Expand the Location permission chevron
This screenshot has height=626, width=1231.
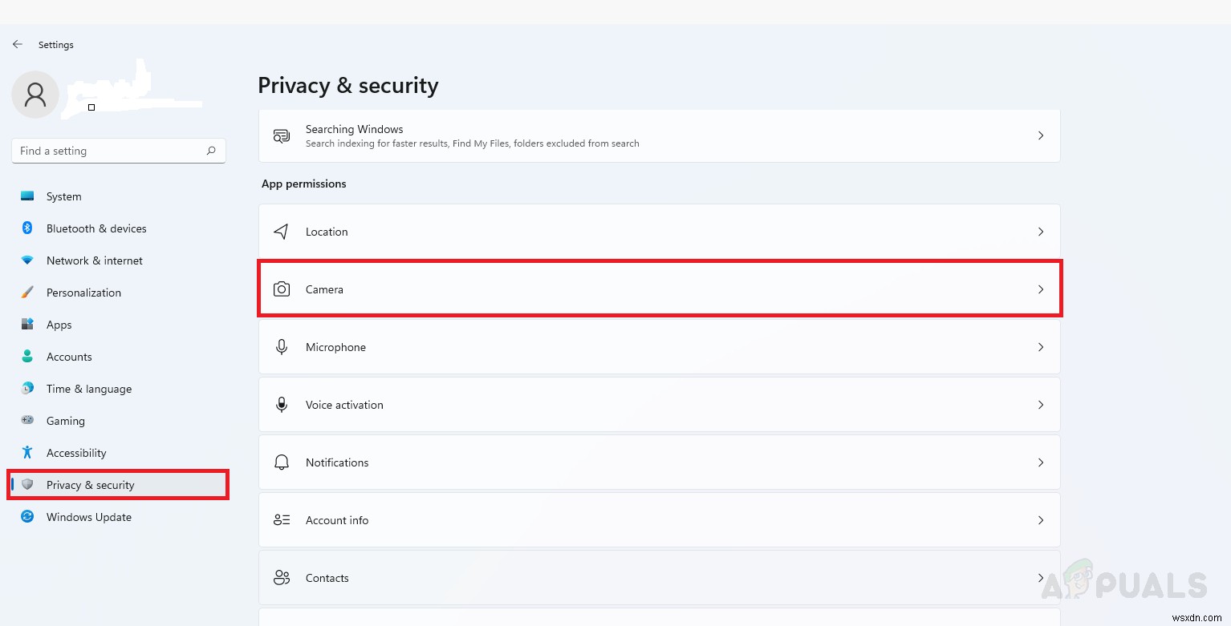pyautogui.click(x=1041, y=232)
